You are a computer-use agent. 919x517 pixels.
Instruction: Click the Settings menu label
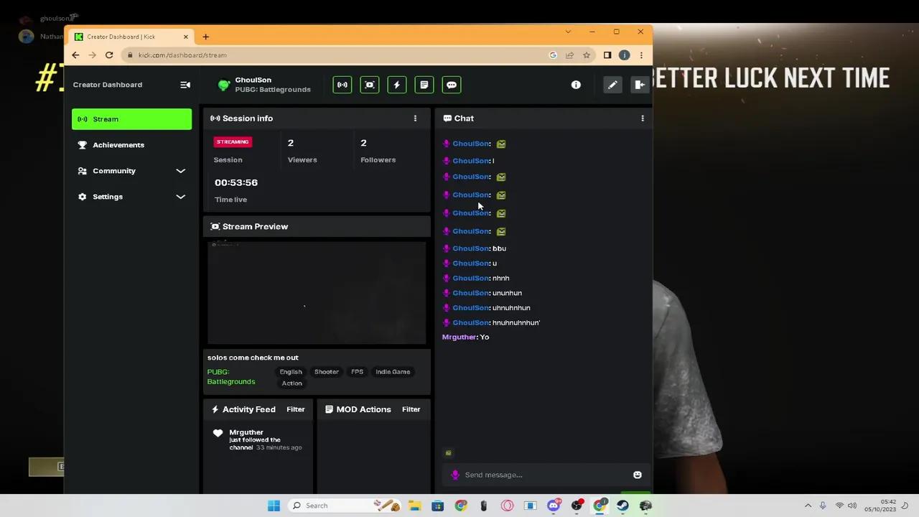[108, 197]
